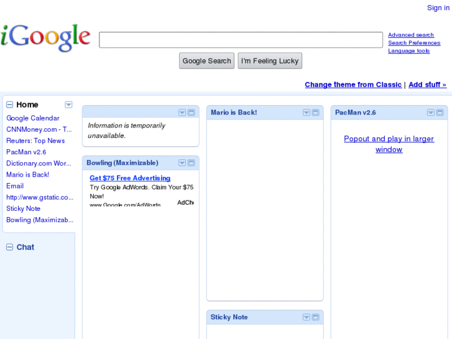452x339 pixels.
Task: Click the iGoogle logo
Action: (x=45, y=38)
